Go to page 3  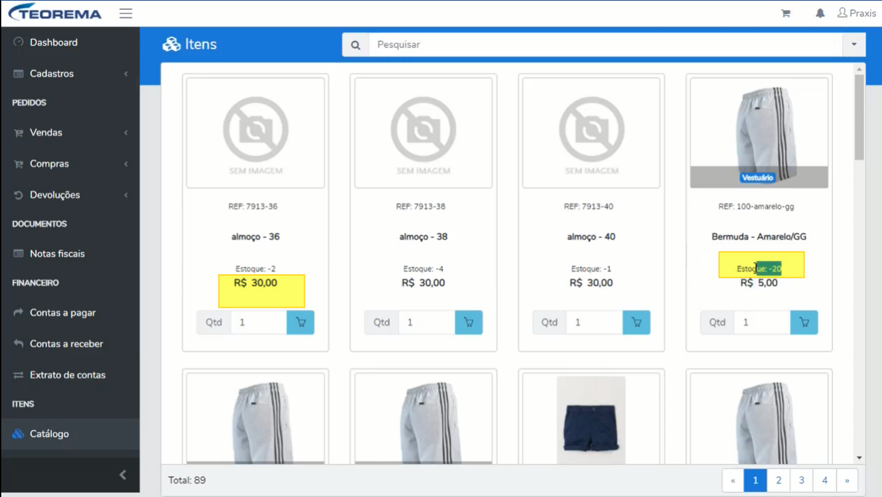[801, 480]
